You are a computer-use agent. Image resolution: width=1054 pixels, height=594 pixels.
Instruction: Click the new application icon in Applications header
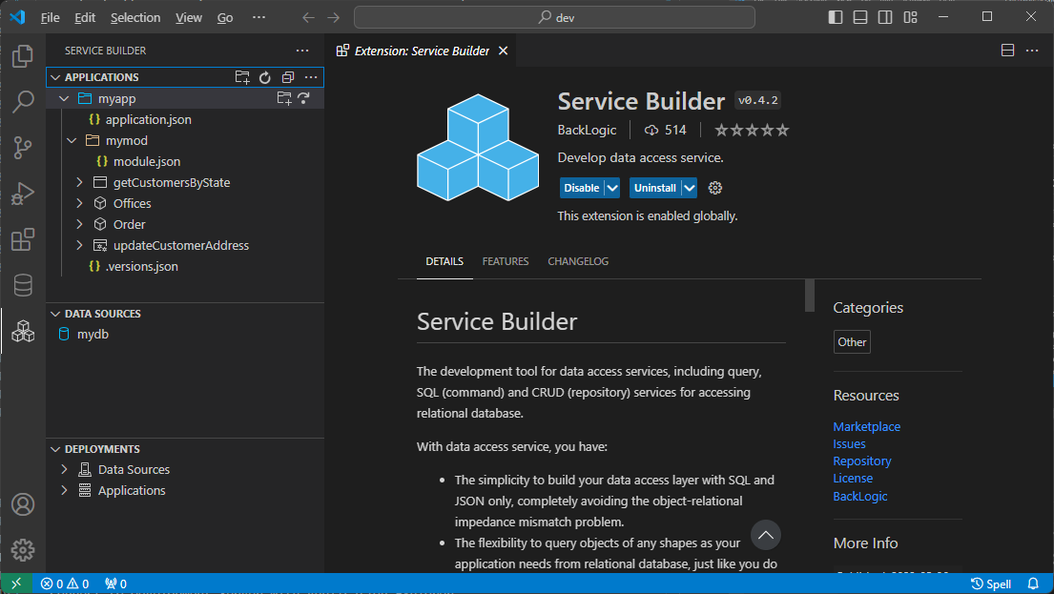(x=242, y=77)
